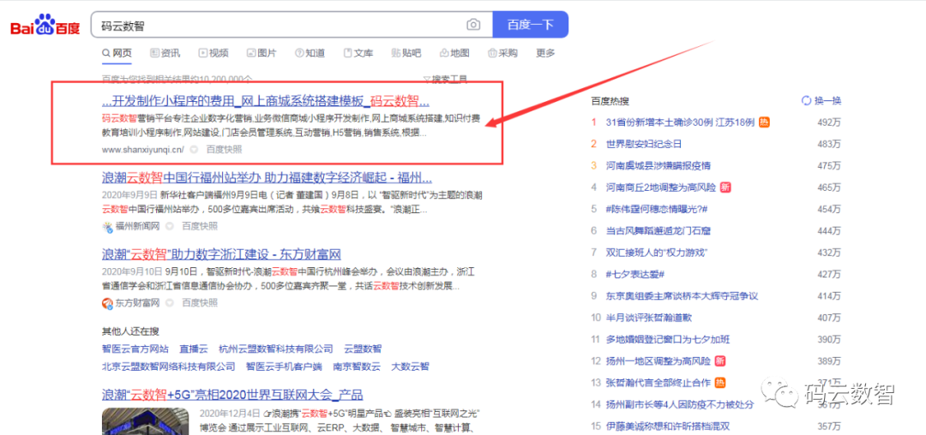Search related term 智医云手机客户端
This screenshot has width=926, height=435.
click(284, 366)
